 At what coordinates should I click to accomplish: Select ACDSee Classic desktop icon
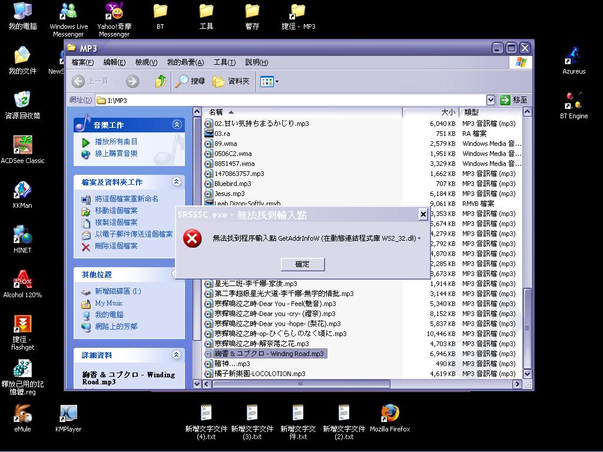[22, 150]
